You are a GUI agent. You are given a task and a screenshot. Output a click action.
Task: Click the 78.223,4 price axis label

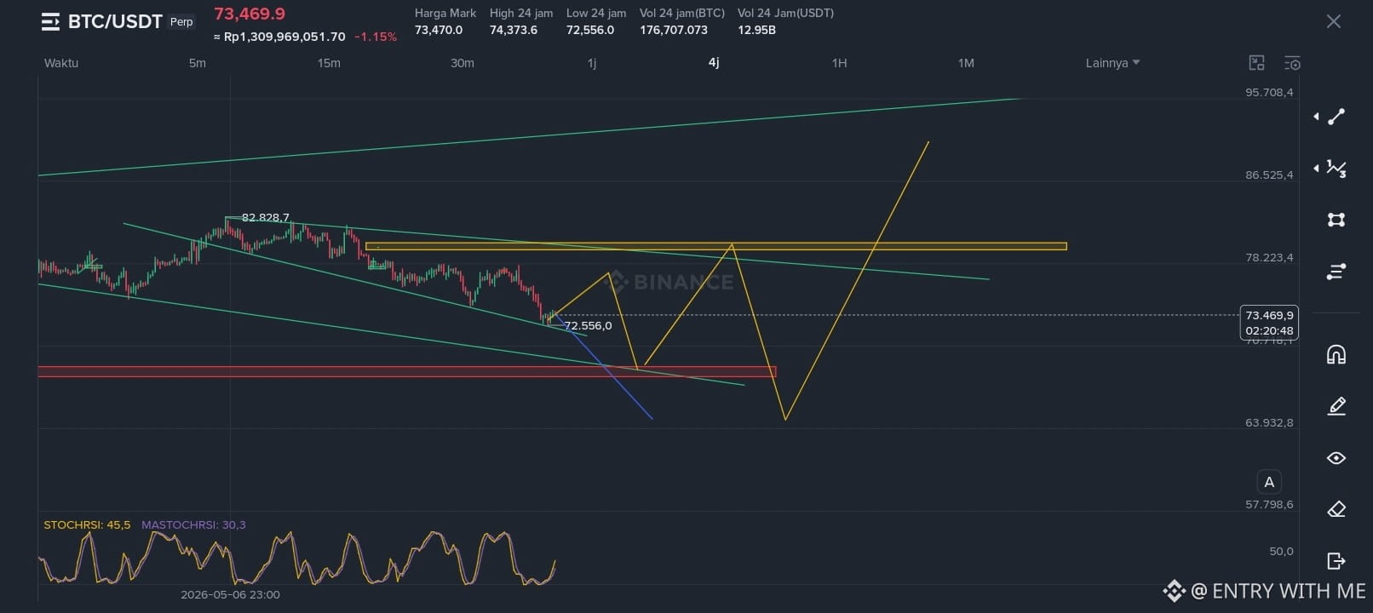click(1269, 257)
